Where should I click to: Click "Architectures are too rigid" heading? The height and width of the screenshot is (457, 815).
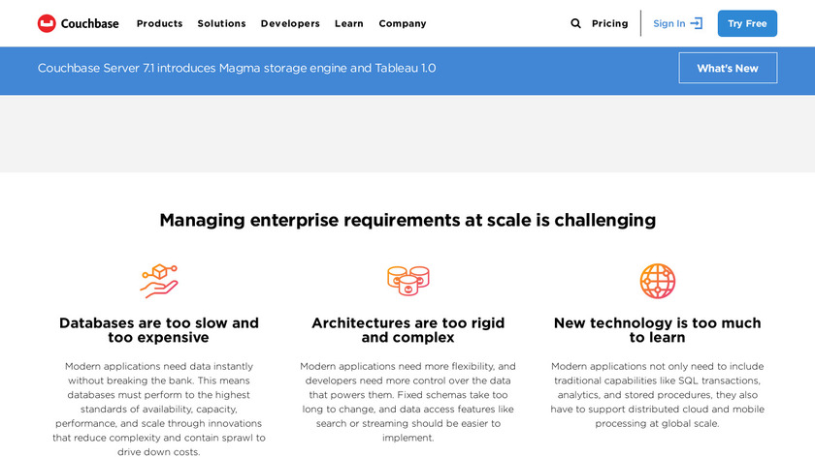(x=407, y=330)
